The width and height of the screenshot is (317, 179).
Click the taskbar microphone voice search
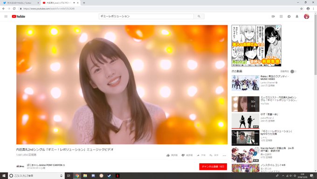tap(61, 176)
